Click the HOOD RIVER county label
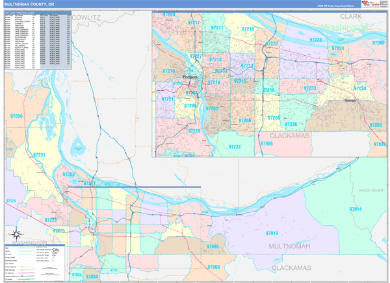 point(372,190)
